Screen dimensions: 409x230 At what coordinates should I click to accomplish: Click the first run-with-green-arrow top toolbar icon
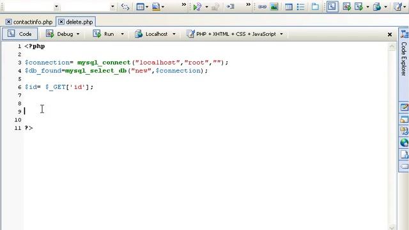(347, 7)
